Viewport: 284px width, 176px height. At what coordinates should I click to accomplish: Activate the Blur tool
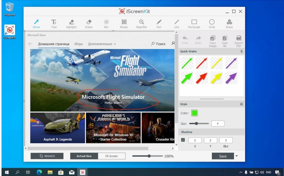(x=106, y=23)
